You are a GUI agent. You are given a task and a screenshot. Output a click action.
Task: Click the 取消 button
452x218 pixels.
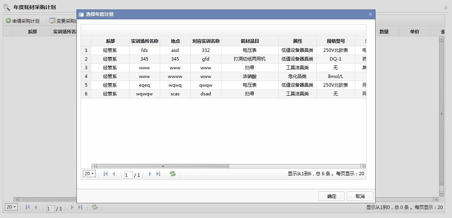click(x=360, y=196)
